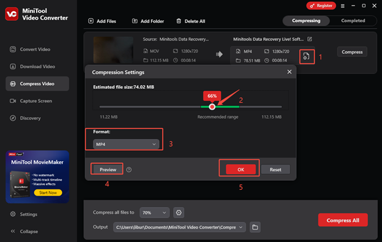Open the Compress all files to 70% dropdown
Image resolution: width=382 pixels, height=242 pixels.
click(154, 213)
